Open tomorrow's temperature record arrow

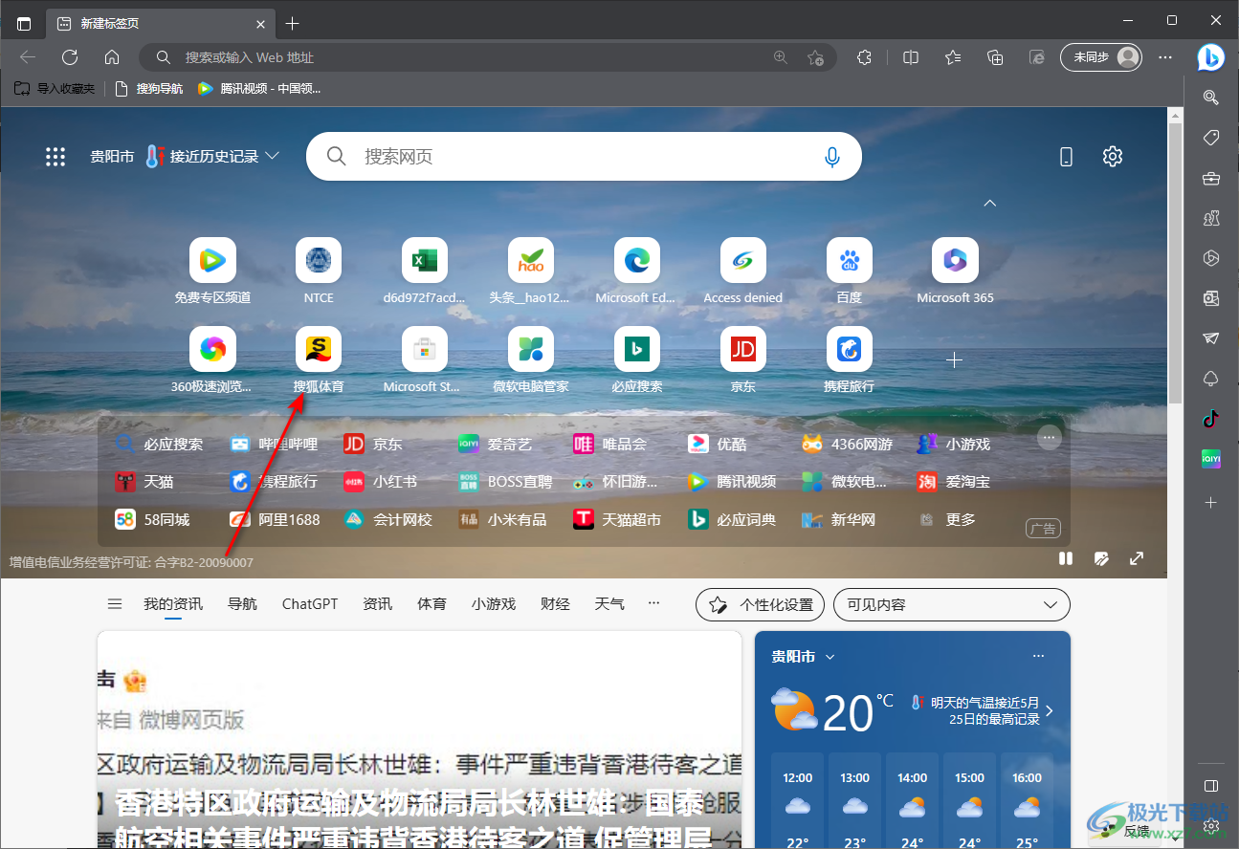[x=1050, y=710]
